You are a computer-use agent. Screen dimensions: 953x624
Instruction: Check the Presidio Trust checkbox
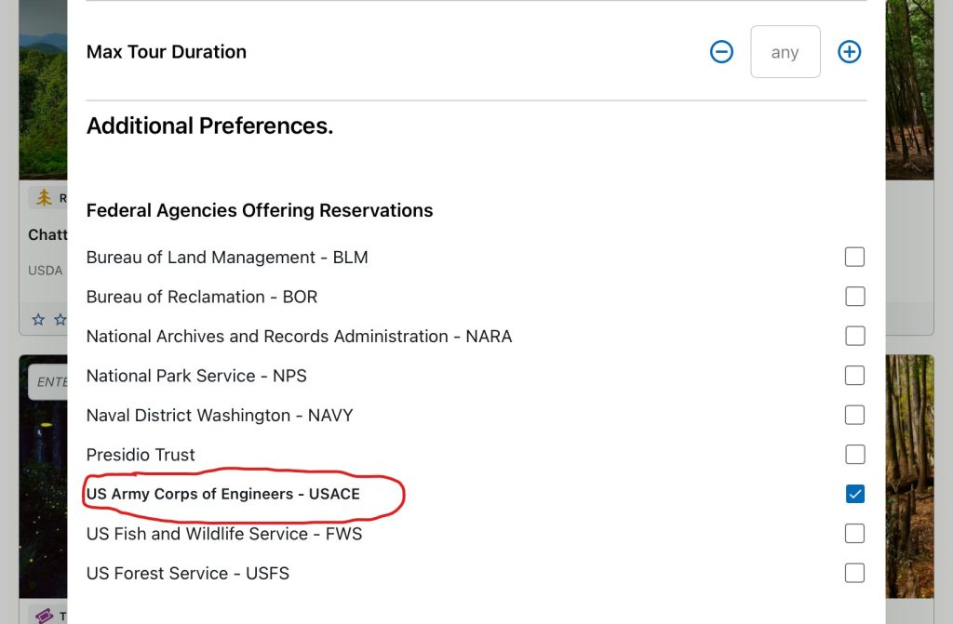tap(854, 454)
